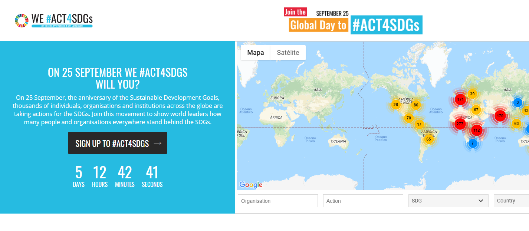This screenshot has height=231, width=529.
Task: Click the red 112 cluster marker
Action: coord(477,130)
